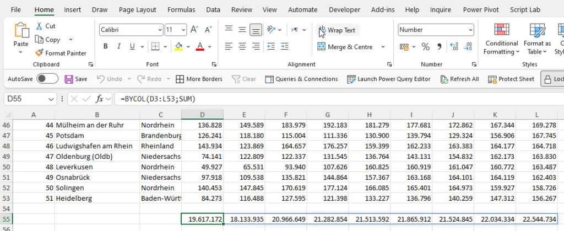Apply percent style to the cell

pyautogui.click(x=425, y=47)
